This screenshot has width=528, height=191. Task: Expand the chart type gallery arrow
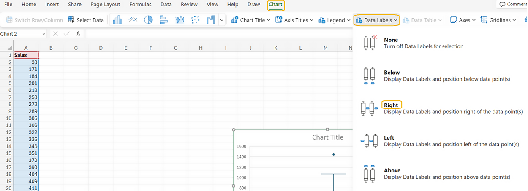click(x=222, y=20)
